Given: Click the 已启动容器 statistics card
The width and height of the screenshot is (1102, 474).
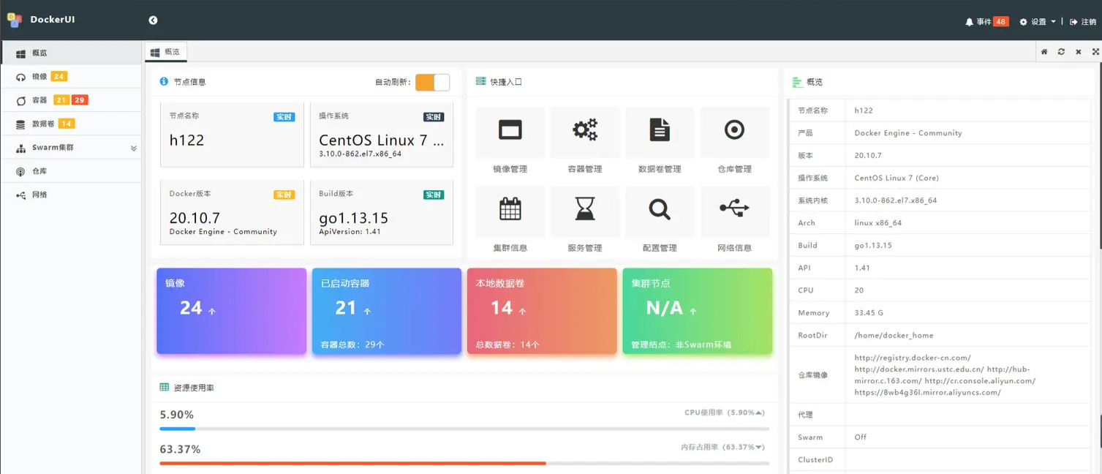Looking at the screenshot, I should (x=386, y=311).
